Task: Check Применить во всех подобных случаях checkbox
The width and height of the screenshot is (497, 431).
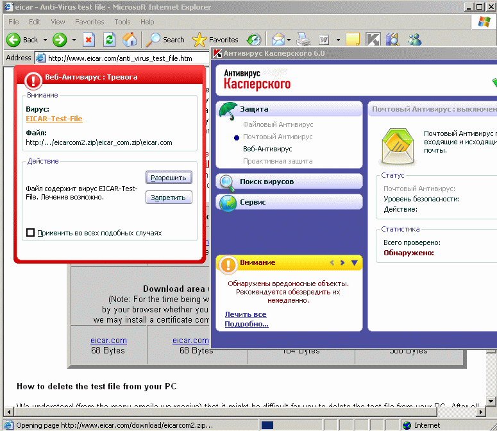Action: tap(30, 233)
